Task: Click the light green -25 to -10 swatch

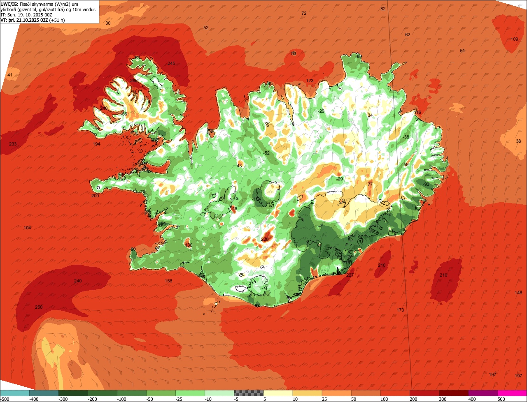Action: [x=190, y=393]
